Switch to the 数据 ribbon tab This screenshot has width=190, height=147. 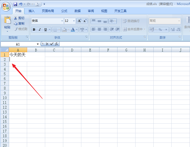pyautogui.click(x=78, y=11)
